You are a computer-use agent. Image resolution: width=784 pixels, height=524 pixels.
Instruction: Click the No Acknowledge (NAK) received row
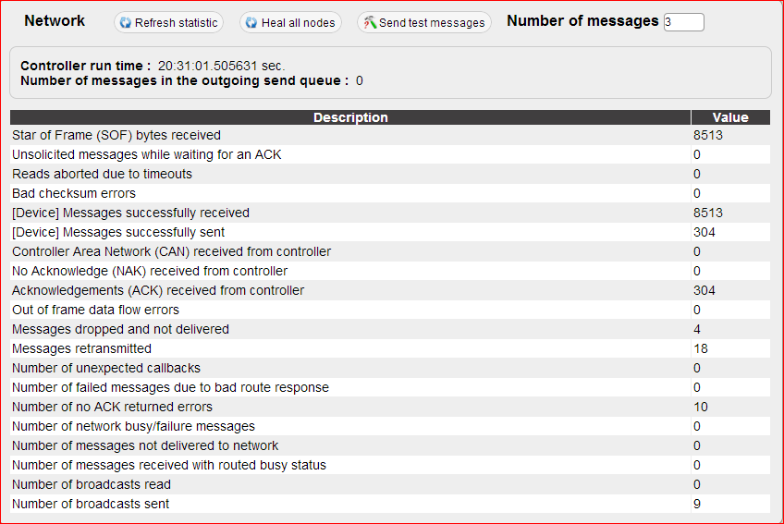(390, 271)
